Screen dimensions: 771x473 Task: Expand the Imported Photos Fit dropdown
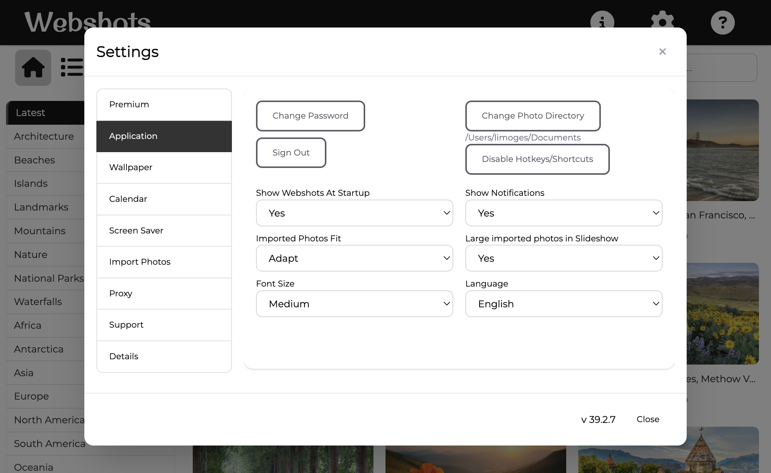[354, 258]
